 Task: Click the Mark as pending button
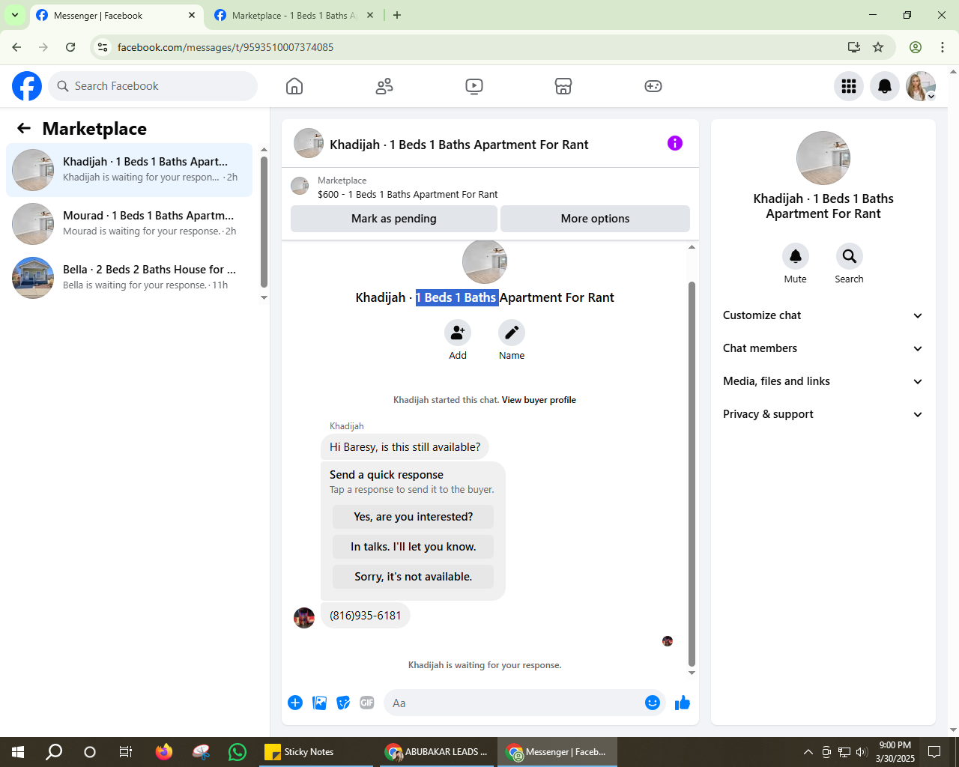[x=394, y=219]
